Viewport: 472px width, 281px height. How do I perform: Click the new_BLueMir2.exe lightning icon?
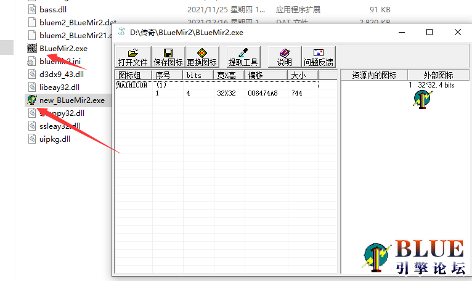[x=32, y=100]
